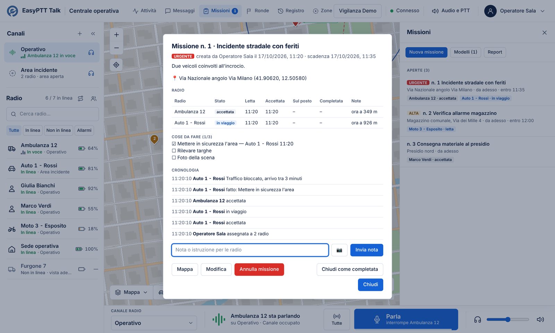
Task: Click Chiudi come completata
Action: (x=350, y=270)
